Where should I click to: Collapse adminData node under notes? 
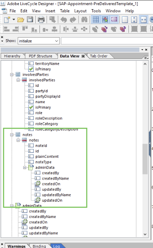(x=25, y=167)
